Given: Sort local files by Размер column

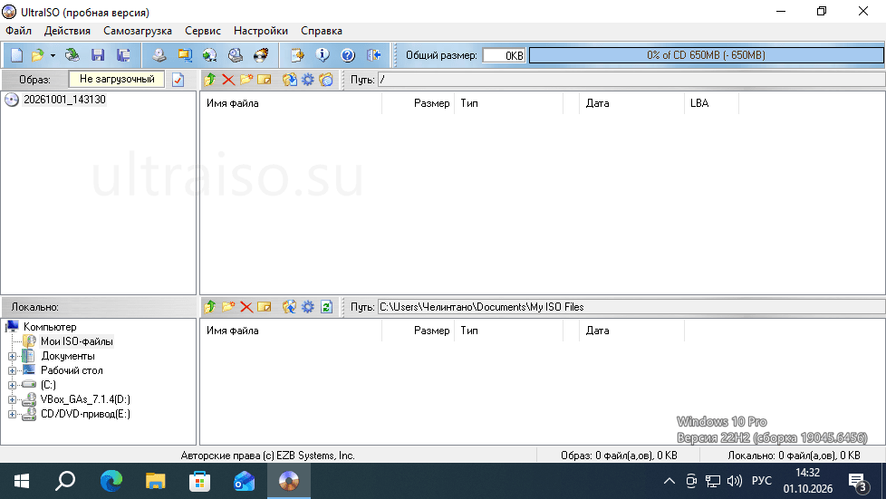Looking at the screenshot, I should (x=419, y=331).
